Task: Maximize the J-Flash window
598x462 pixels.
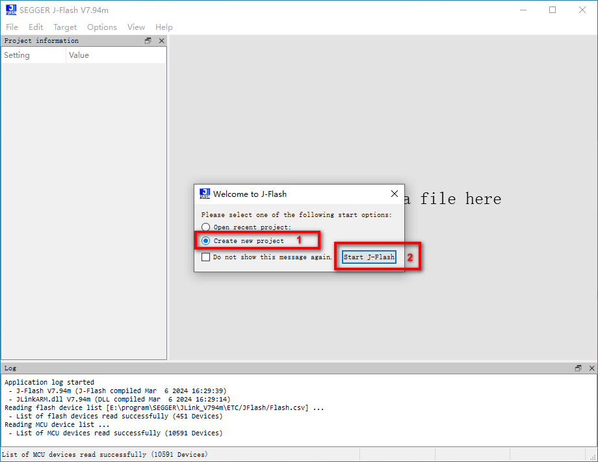Action: (552, 10)
